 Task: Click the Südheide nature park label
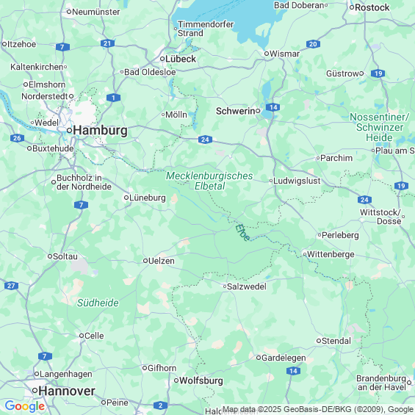pyautogui.click(x=98, y=303)
